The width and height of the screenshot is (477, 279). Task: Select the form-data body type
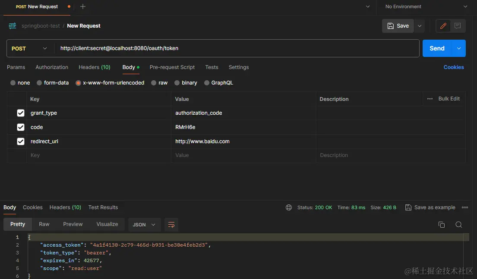point(53,83)
